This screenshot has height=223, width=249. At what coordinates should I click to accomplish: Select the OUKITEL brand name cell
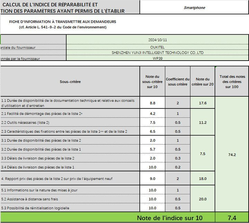coord(157,47)
